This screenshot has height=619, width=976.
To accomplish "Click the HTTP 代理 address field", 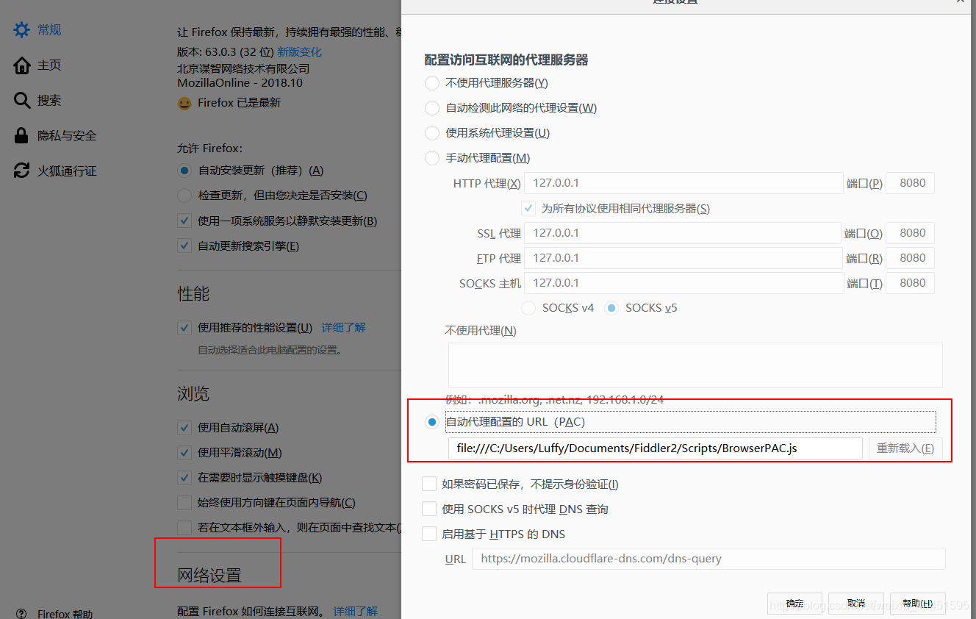I will (x=683, y=183).
